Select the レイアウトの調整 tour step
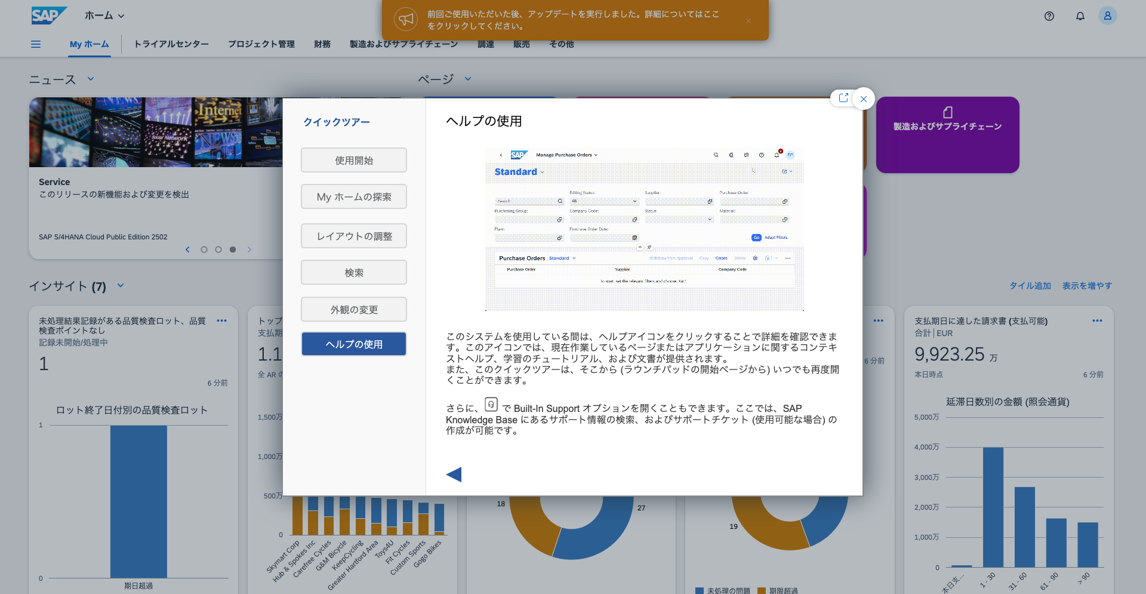The height and width of the screenshot is (594, 1146). (x=354, y=236)
